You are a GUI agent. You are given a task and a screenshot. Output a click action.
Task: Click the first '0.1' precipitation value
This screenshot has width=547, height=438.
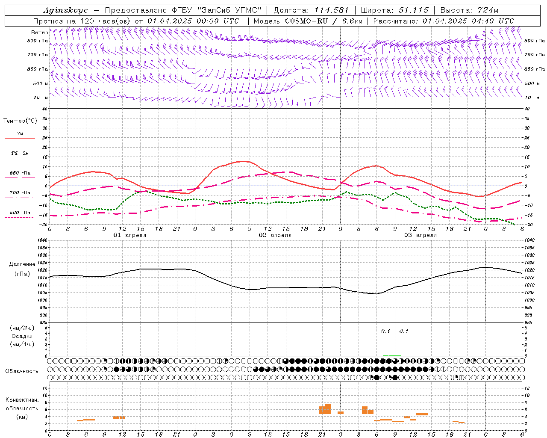[x=386, y=331]
